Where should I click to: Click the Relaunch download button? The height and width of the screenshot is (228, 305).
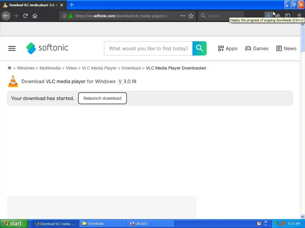102,98
